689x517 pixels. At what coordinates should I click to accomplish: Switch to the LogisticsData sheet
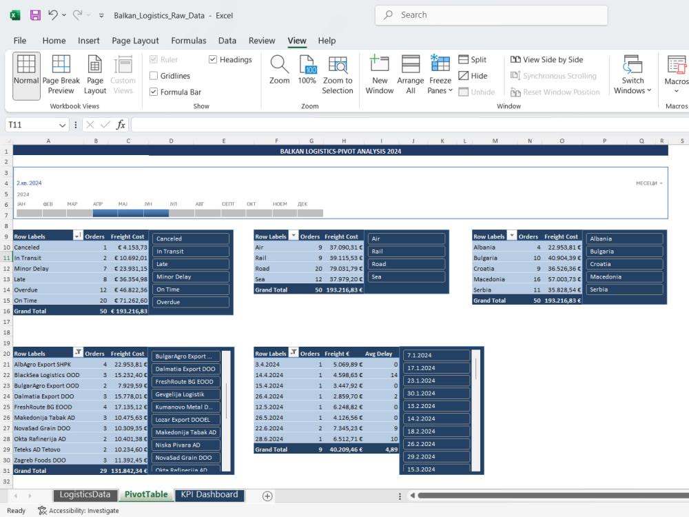85,495
